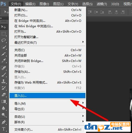Screen dimensions: 132x133
Task: Open the 3D(D) menu
Action: pos(115,4)
